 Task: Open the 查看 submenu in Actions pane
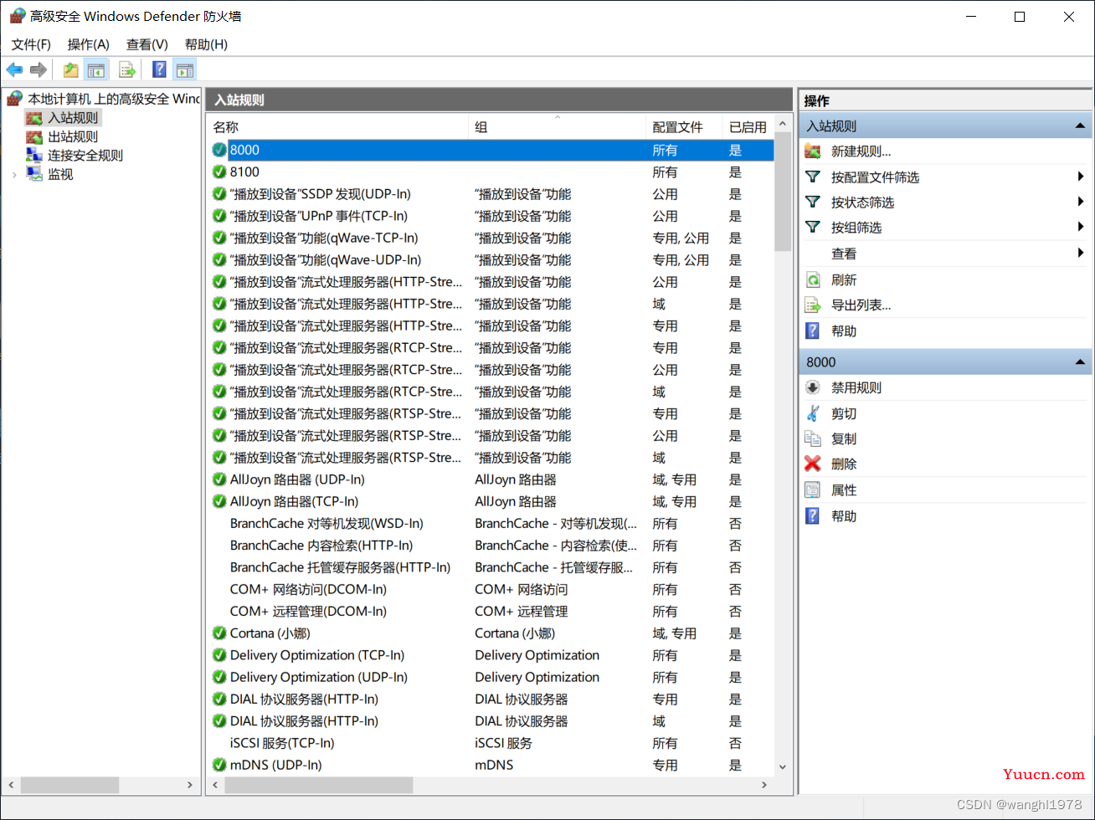[x=1082, y=254]
